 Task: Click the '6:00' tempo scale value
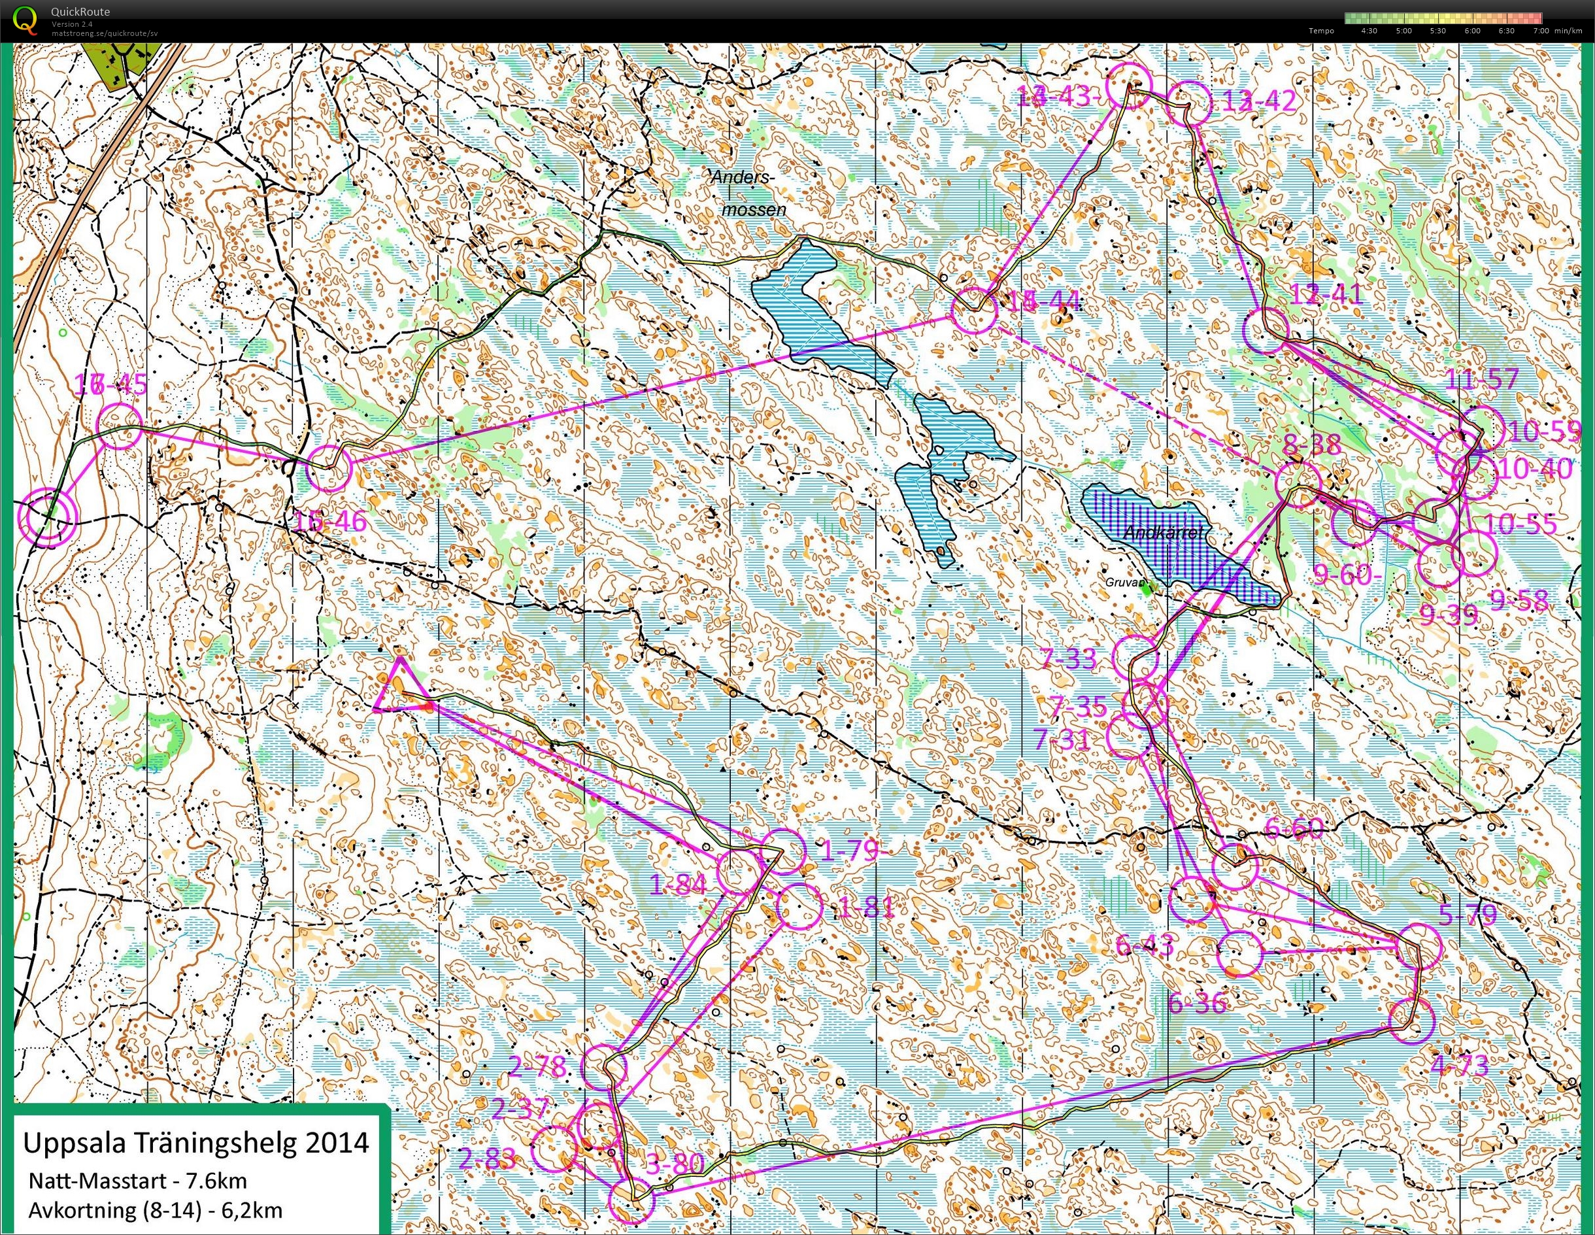(x=1472, y=31)
